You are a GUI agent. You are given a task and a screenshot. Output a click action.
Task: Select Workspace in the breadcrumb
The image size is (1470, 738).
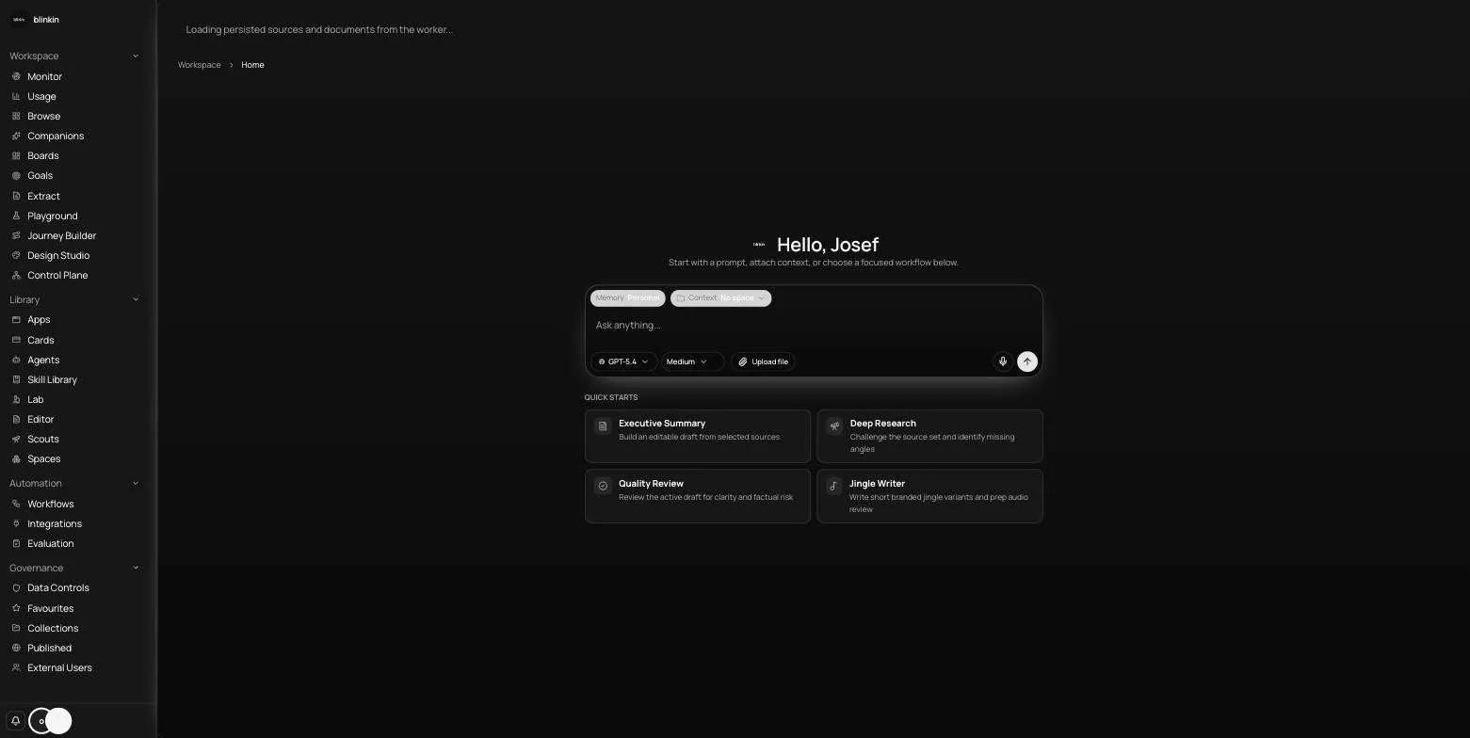(x=200, y=65)
